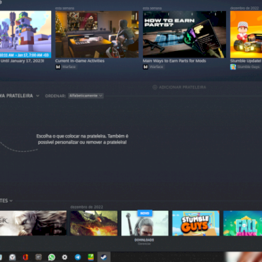Click the Warface label under In-Game Activities
This screenshot has height=262, width=262.
coord(69,67)
